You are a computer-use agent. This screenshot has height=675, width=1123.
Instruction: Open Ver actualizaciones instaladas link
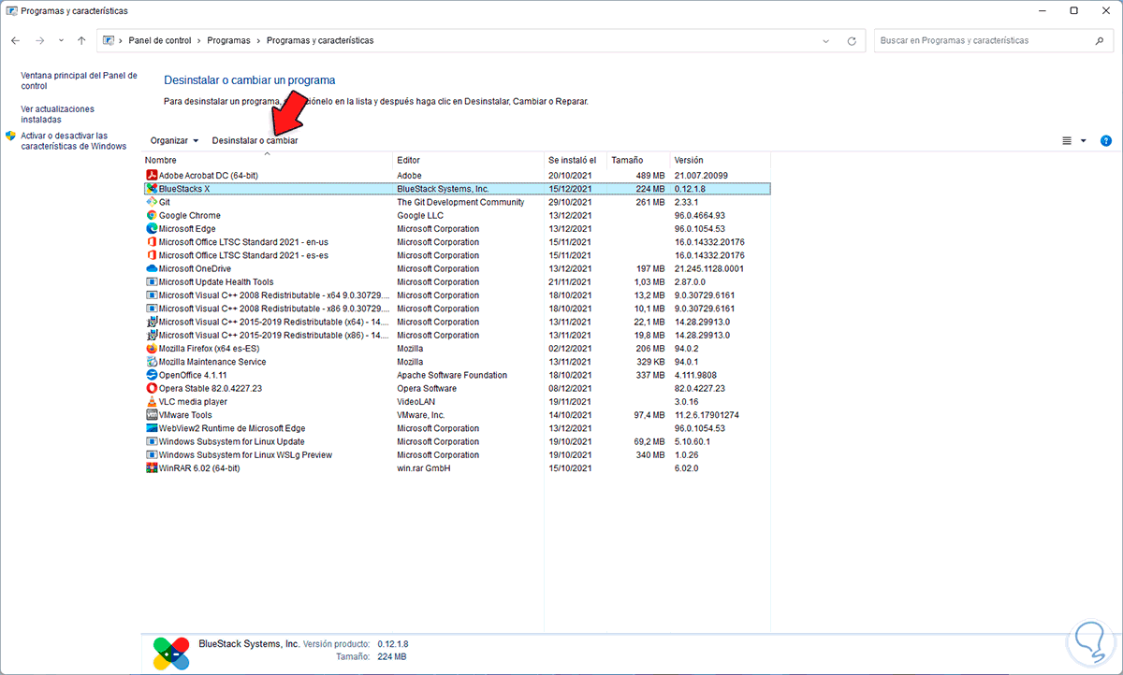pyautogui.click(x=57, y=114)
